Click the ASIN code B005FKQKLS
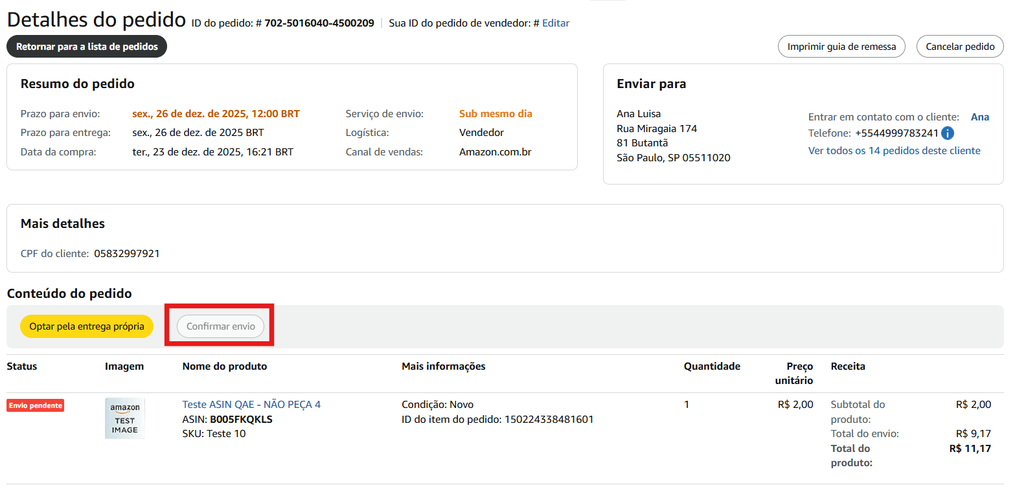Image resolution: width=1015 pixels, height=496 pixels. click(x=241, y=419)
